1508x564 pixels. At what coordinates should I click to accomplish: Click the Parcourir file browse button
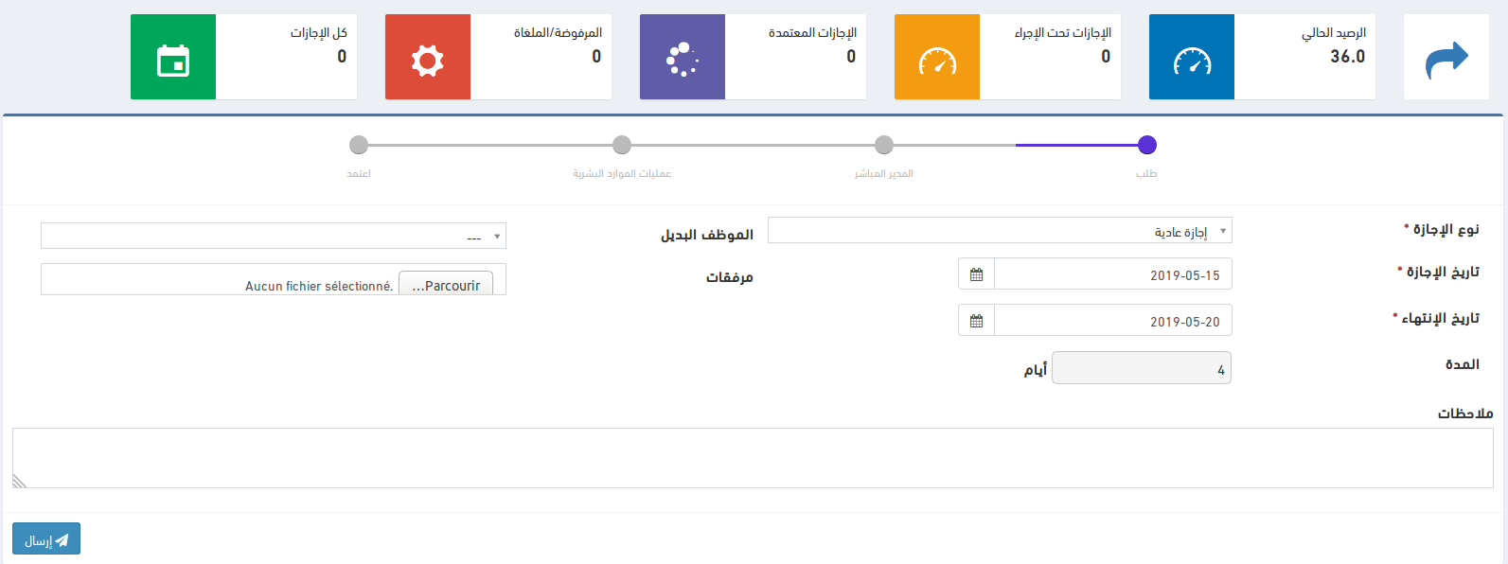coord(446,284)
